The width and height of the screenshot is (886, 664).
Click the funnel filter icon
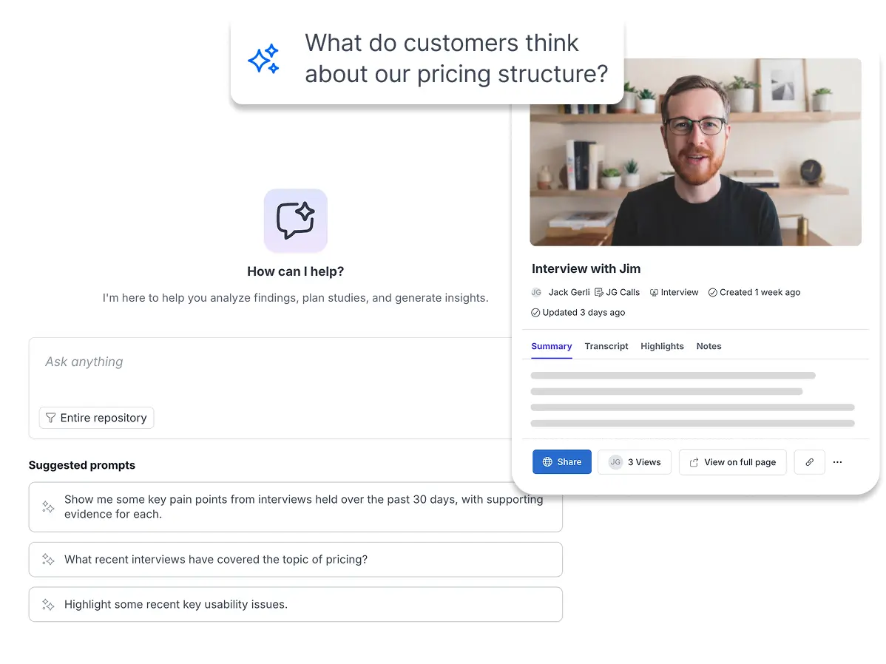50,418
